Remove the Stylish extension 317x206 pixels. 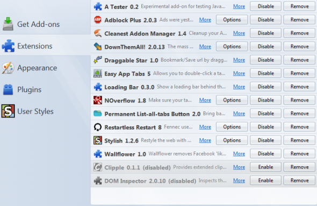coord(299,140)
